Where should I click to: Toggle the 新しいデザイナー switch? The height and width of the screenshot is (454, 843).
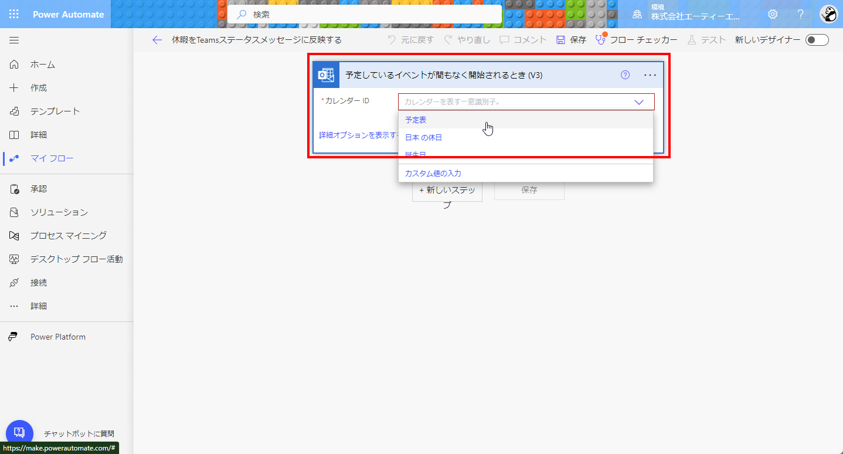tap(817, 40)
